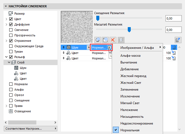
Task: Click the Шум noise layer icon in list
Action: point(69,47)
